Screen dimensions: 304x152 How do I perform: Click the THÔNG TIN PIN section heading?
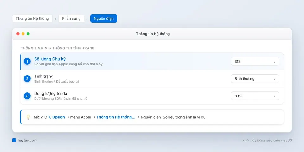click(58, 48)
